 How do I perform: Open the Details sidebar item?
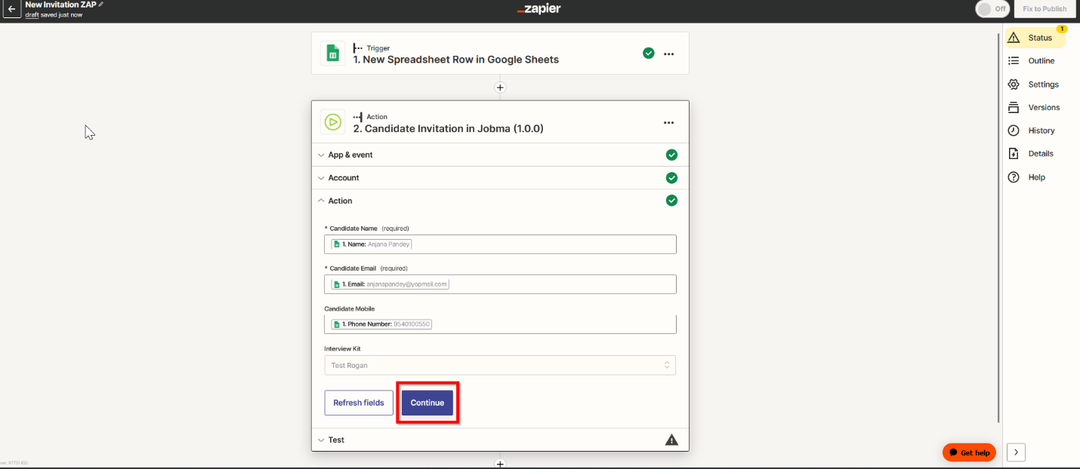pos(1032,154)
